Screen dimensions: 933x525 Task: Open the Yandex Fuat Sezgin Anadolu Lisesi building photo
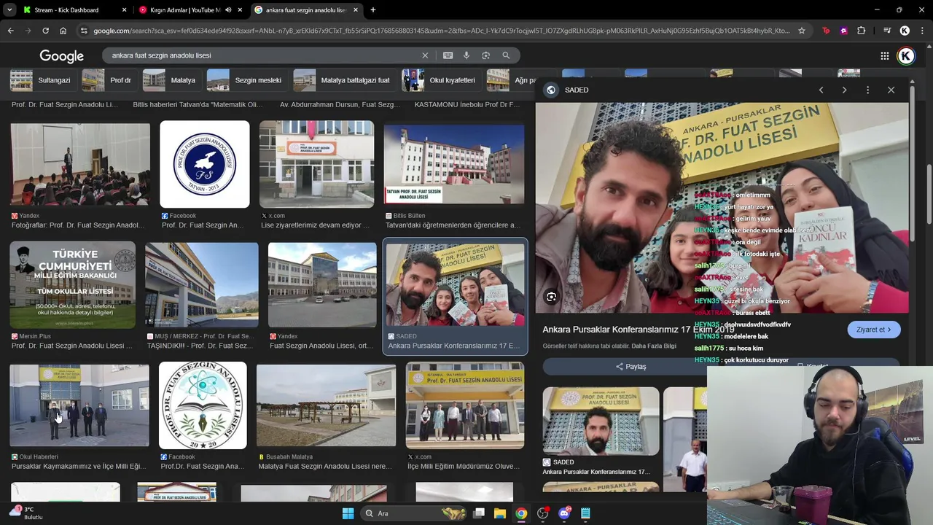pos(322,285)
